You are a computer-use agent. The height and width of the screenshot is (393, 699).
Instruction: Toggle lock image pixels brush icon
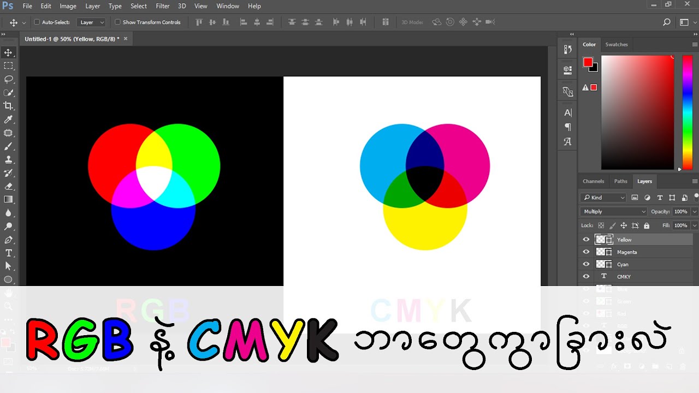[613, 225]
